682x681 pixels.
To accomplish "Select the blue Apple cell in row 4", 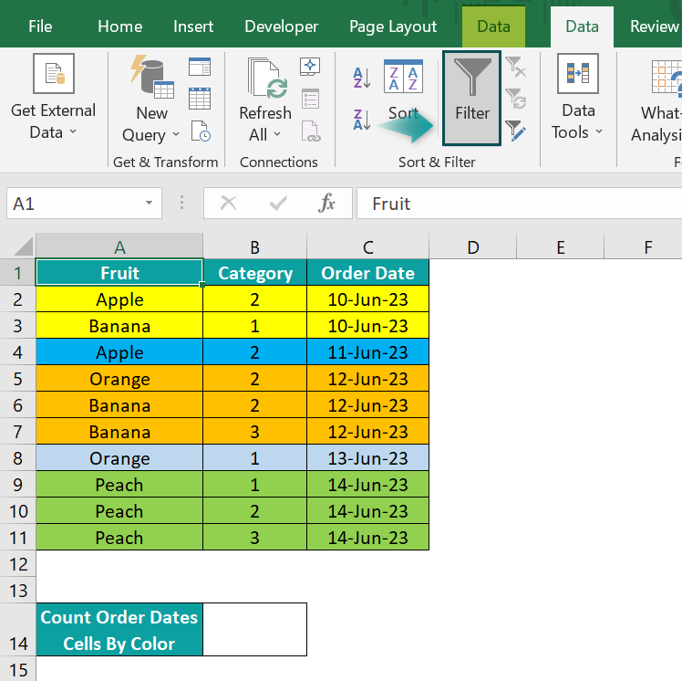I will point(119,352).
